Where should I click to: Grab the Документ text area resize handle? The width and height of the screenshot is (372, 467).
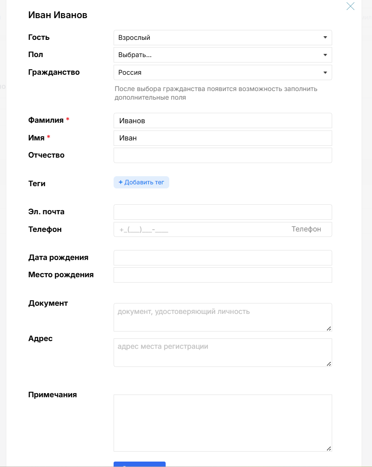(329, 328)
